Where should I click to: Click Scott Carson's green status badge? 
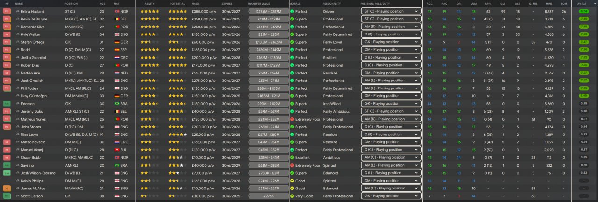7,196
